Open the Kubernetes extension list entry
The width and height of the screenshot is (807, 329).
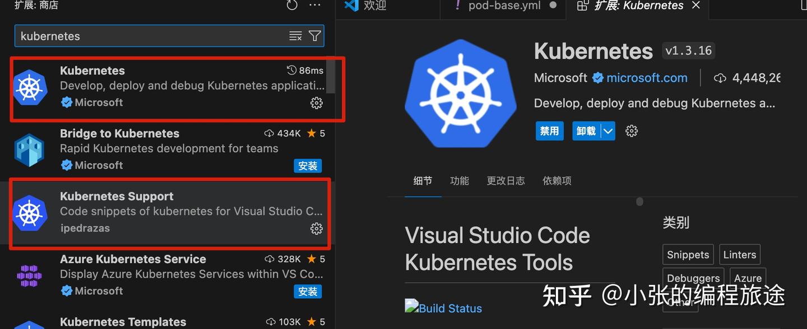click(168, 87)
